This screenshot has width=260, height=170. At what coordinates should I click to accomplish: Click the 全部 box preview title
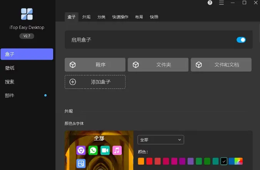click(99, 138)
